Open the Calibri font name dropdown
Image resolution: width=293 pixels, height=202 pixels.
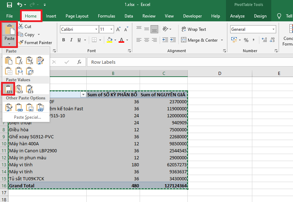tap(96, 29)
